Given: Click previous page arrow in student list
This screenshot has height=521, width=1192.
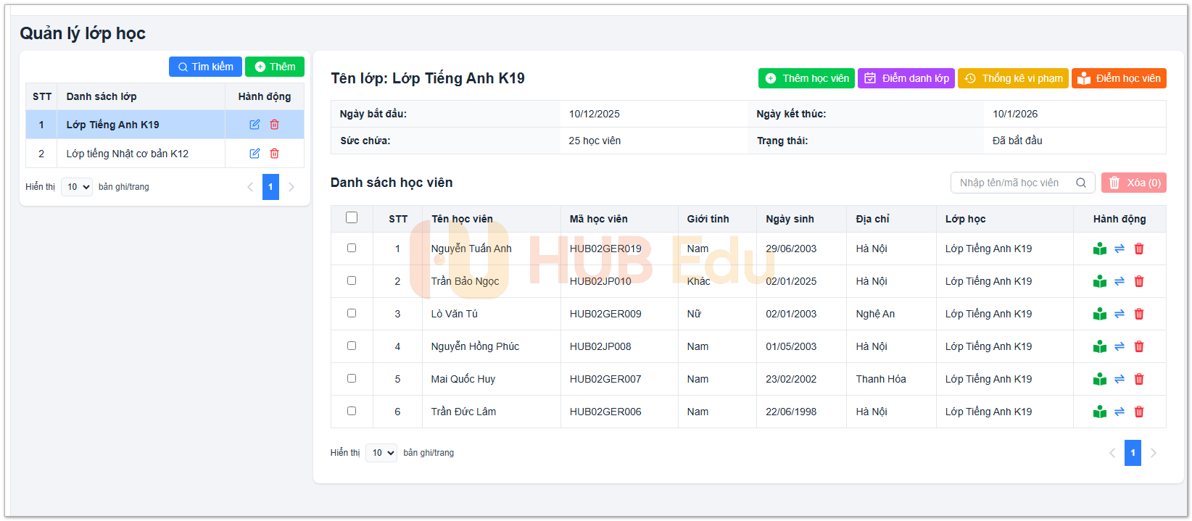Looking at the screenshot, I should 1112,453.
